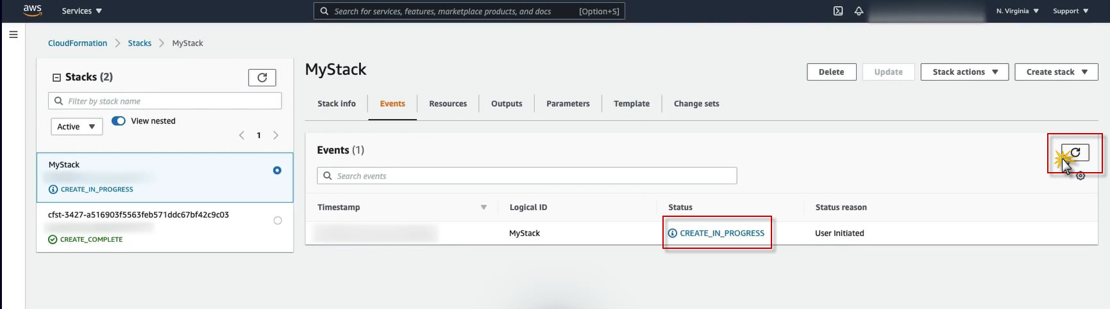Switch to the Outputs tab
Screen dimensions: 1110x309
click(507, 104)
